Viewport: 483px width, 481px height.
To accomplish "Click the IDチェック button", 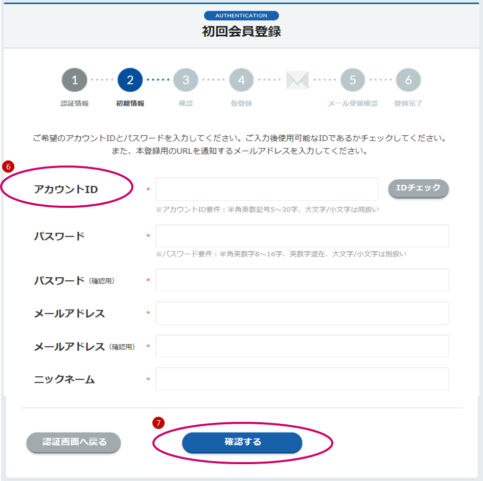I will point(418,188).
